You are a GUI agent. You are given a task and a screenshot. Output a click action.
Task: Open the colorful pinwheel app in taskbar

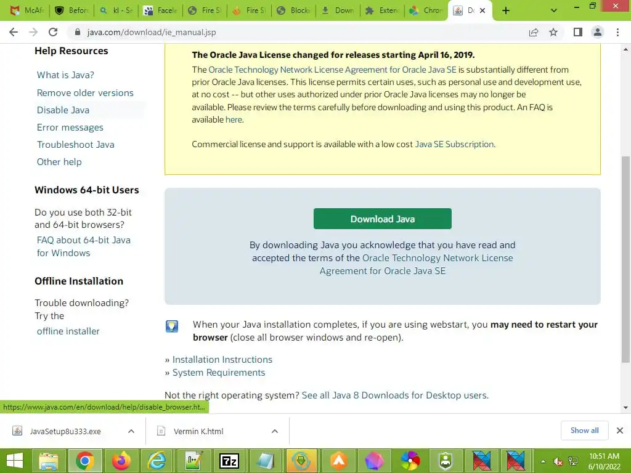410,461
